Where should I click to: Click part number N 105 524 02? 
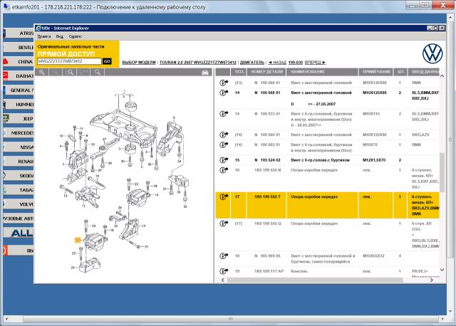coord(267,160)
